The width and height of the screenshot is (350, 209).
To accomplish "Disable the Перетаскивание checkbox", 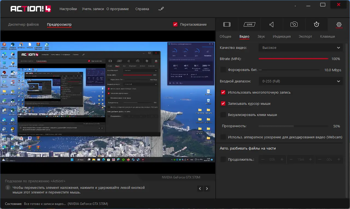I will coord(176,24).
